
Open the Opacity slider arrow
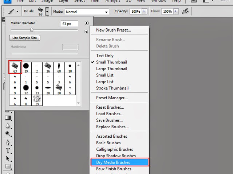point(144,11)
